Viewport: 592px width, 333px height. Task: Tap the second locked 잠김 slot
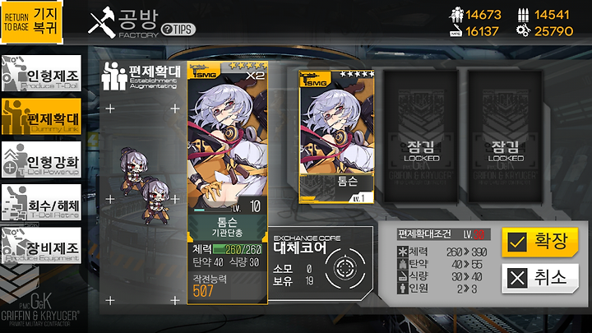505,136
